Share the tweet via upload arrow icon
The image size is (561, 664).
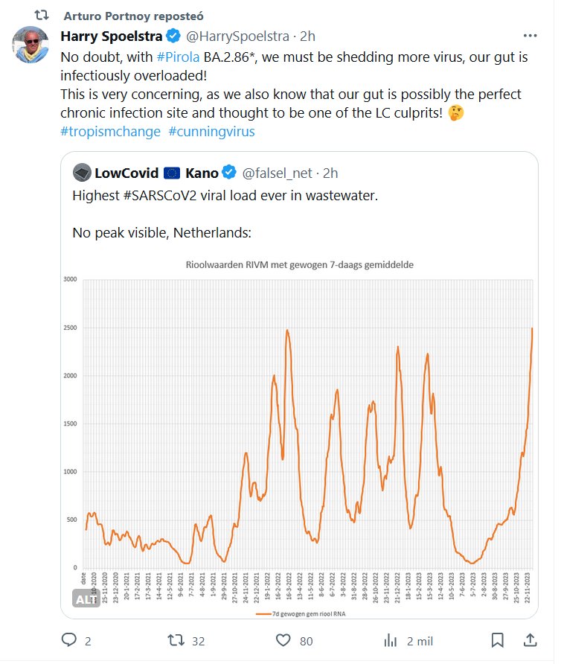pos(530,640)
